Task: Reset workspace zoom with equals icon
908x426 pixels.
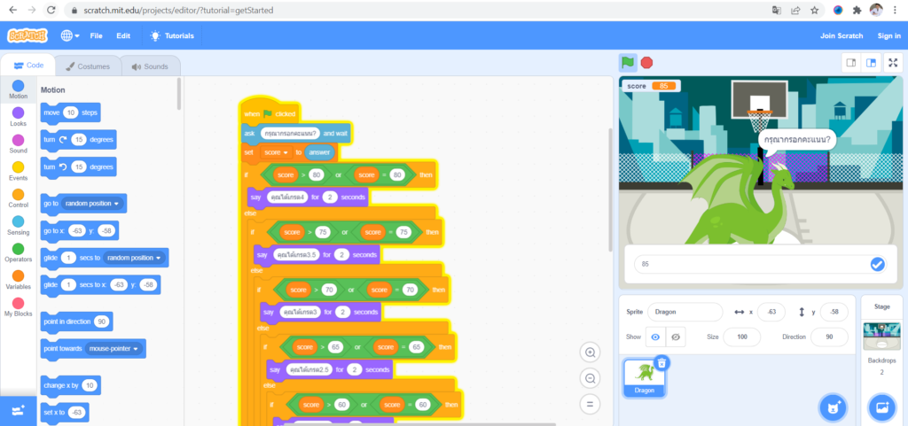Action: (x=590, y=404)
